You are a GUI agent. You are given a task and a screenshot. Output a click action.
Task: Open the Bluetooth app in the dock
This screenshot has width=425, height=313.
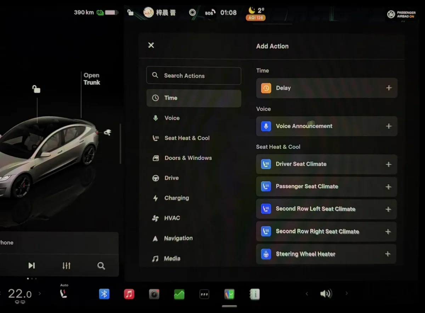(x=104, y=294)
